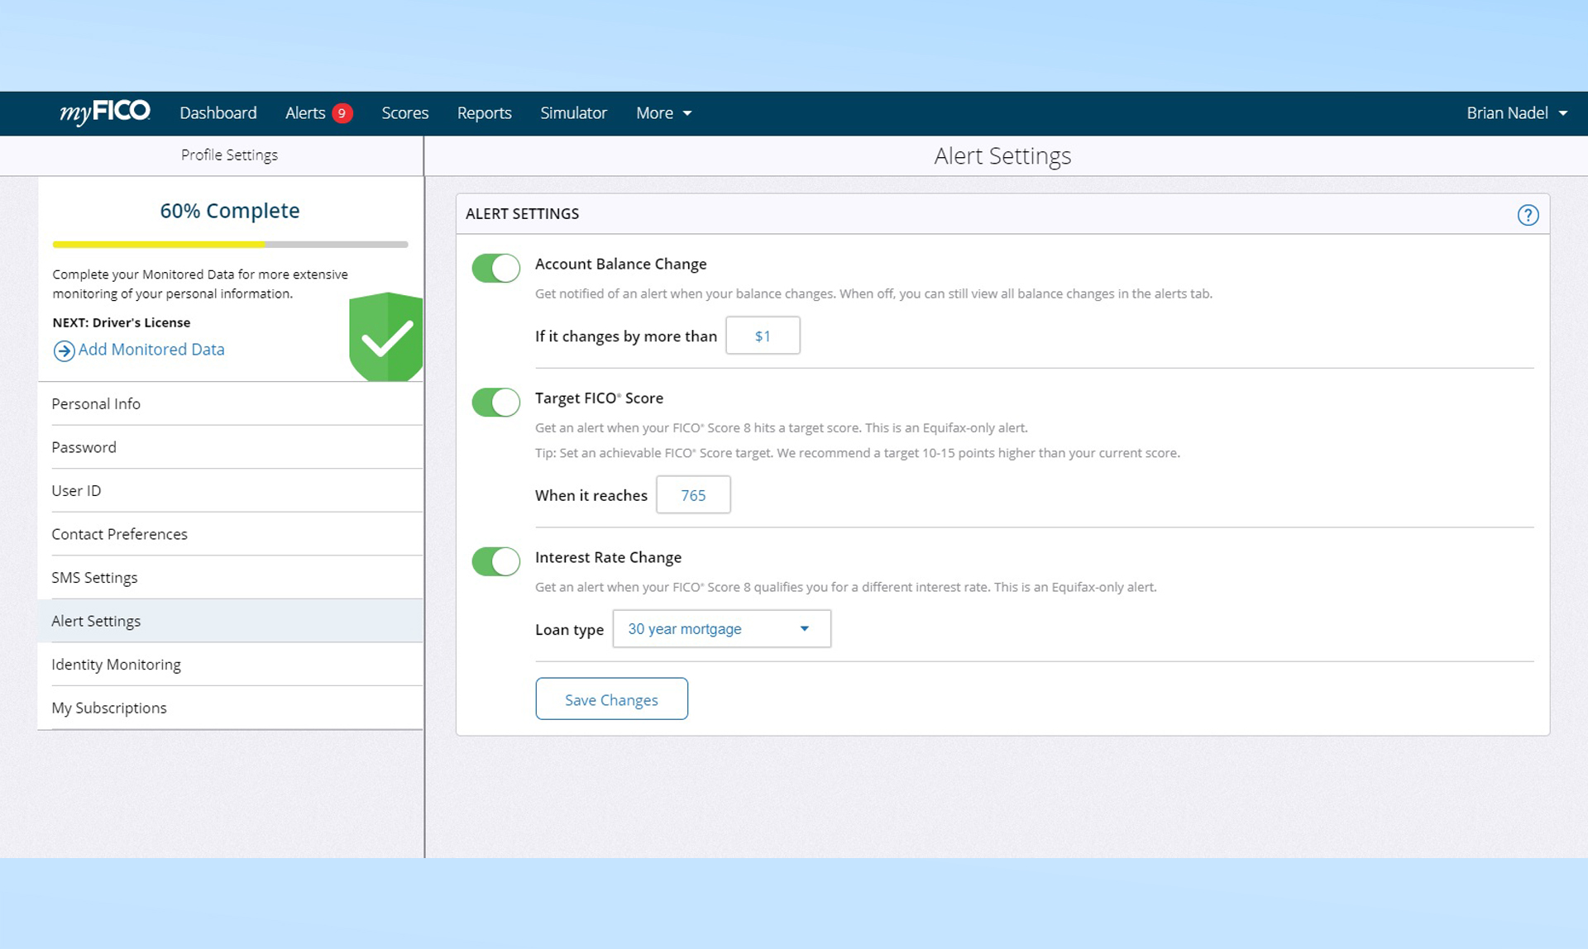Open the Alerts page
The width and height of the screenshot is (1588, 949).
coord(305,113)
